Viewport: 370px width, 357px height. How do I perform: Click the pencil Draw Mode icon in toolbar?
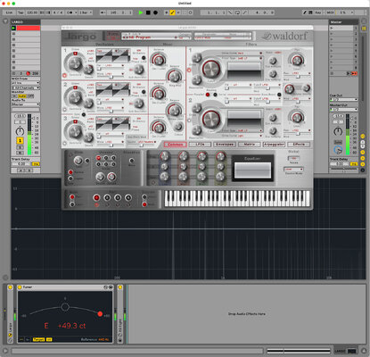(305, 12)
